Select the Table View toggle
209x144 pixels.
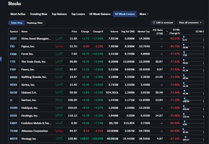(x=16, y=23)
